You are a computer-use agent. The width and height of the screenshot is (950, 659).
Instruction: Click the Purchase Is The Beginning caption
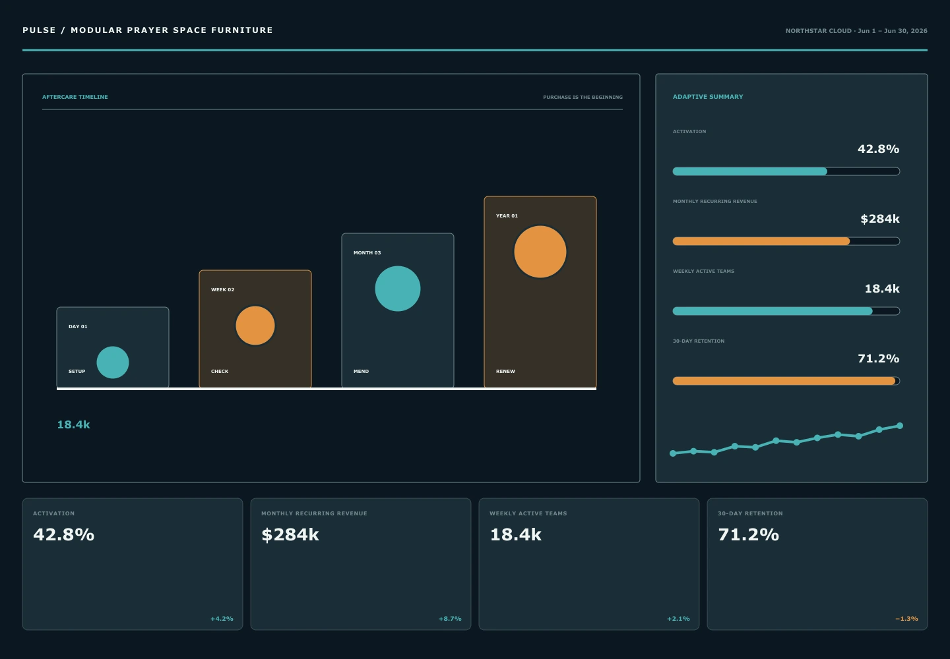pyautogui.click(x=583, y=97)
